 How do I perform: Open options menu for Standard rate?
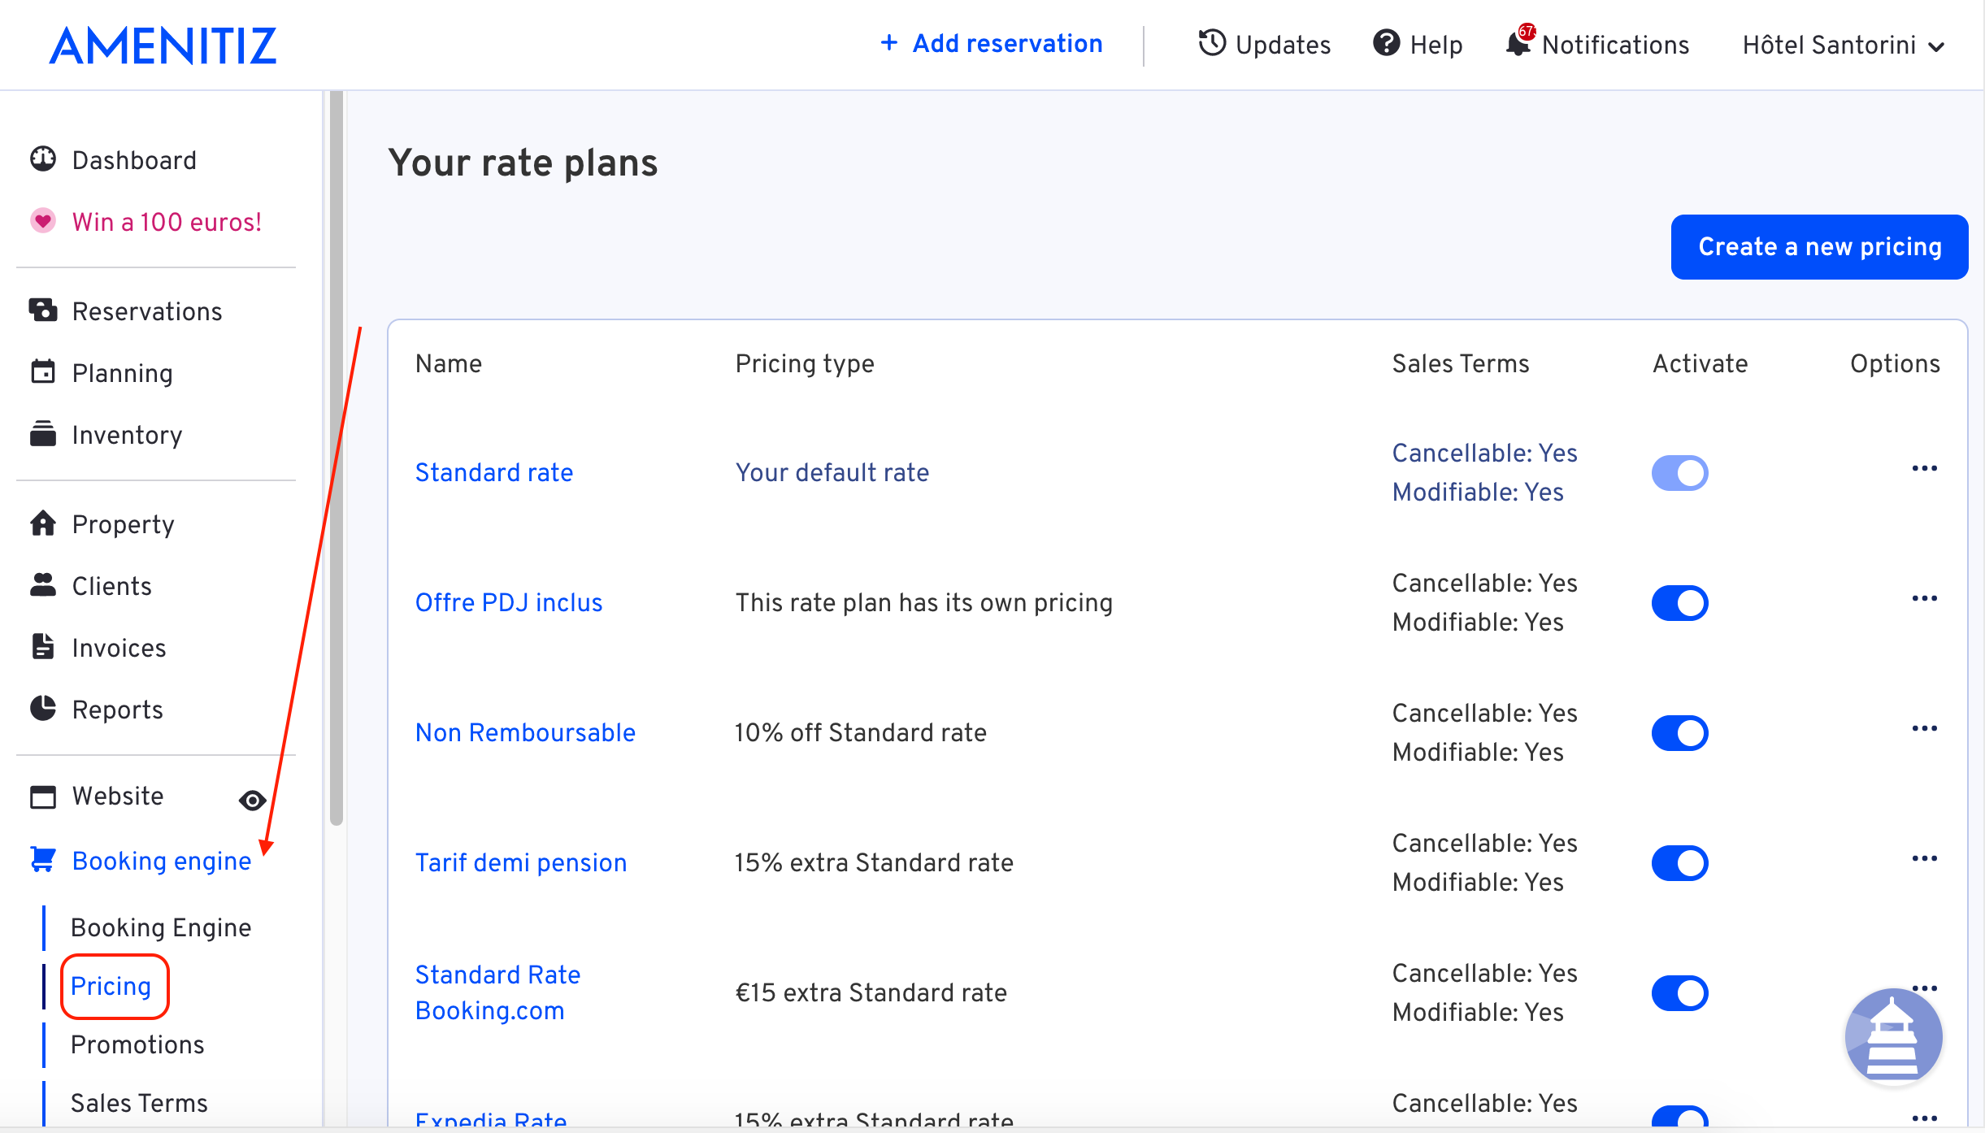[1925, 469]
